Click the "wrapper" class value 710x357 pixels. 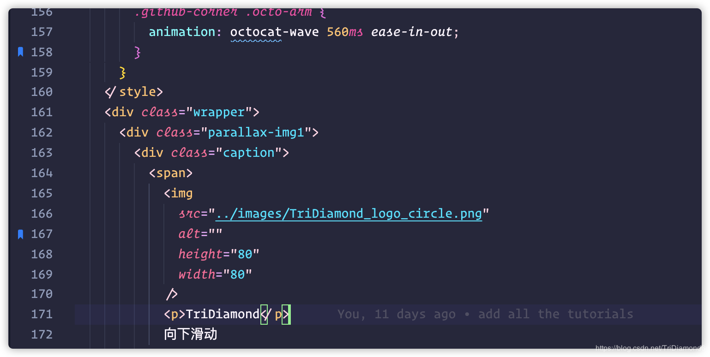click(219, 112)
